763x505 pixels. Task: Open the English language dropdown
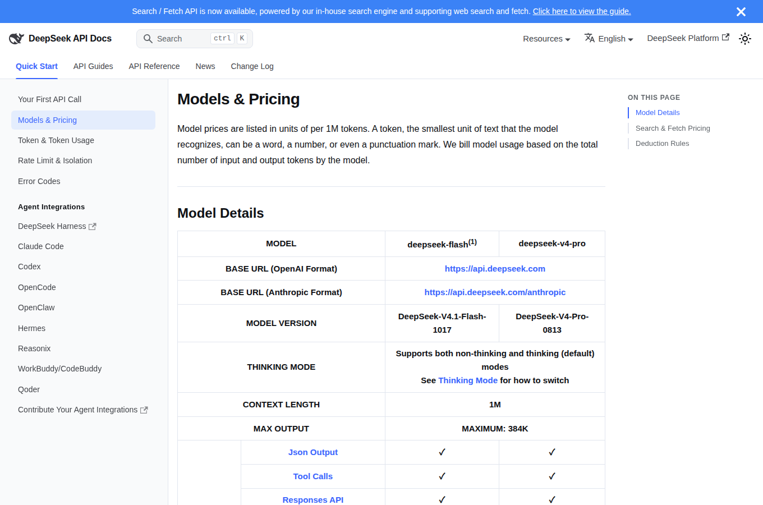609,39
